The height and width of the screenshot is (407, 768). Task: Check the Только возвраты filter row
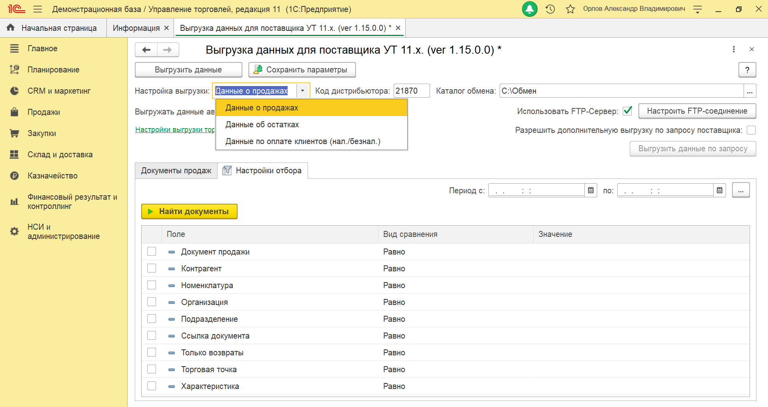(x=152, y=352)
